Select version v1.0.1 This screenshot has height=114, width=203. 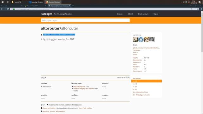135,86
